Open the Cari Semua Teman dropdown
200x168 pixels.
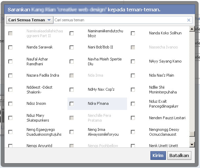tap(30, 20)
